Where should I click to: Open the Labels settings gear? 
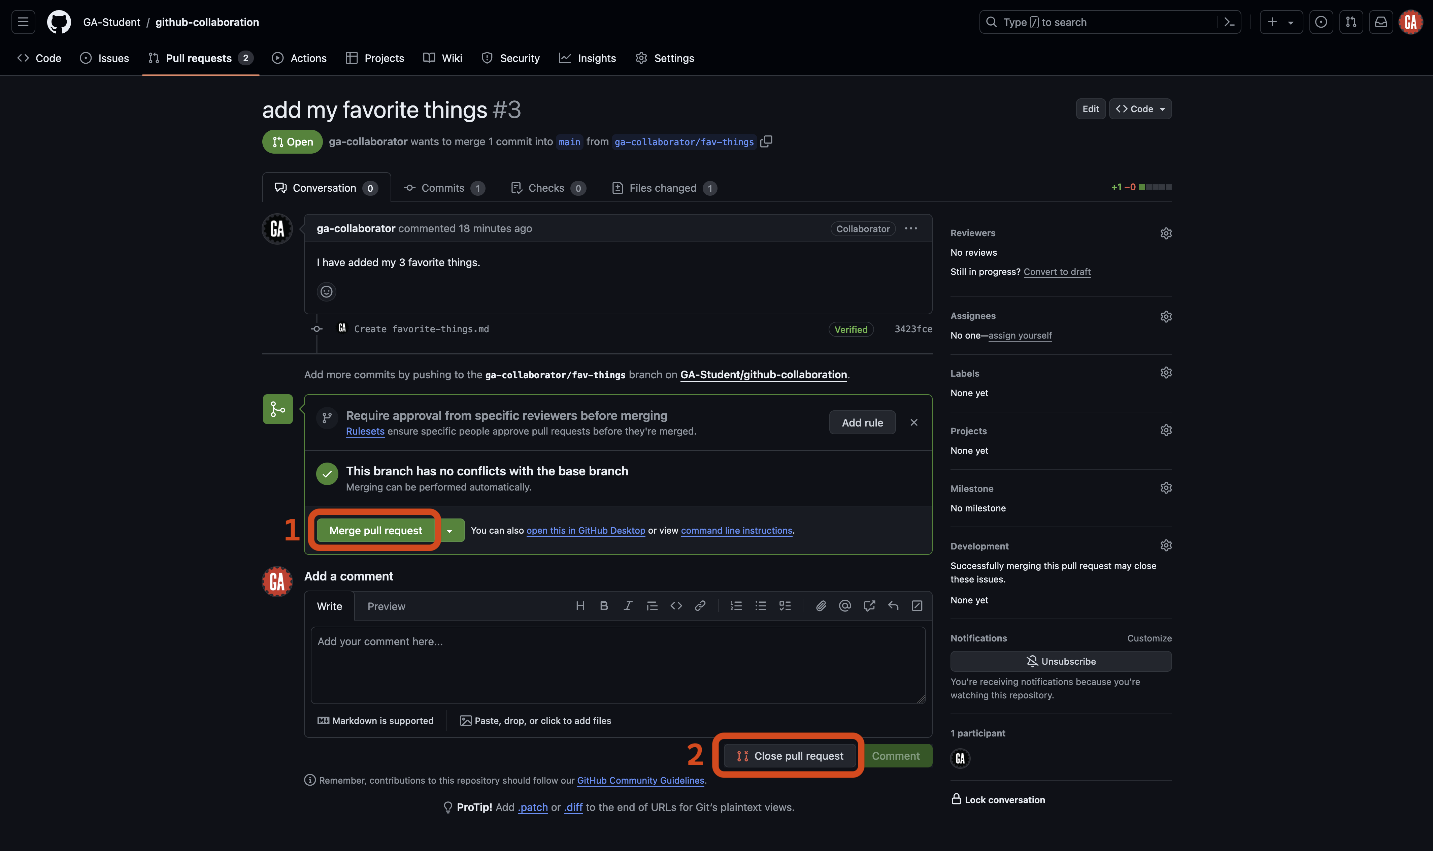(x=1167, y=372)
